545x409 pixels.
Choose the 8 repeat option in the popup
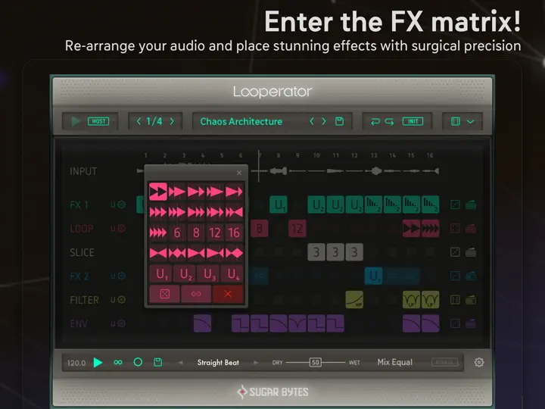pos(196,233)
